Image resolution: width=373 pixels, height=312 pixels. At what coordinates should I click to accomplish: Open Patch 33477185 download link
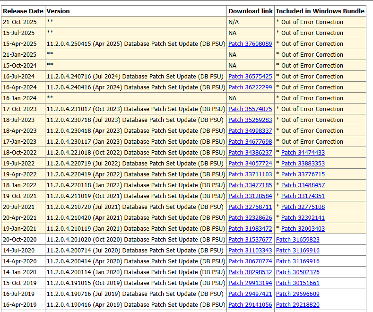[x=250, y=185]
